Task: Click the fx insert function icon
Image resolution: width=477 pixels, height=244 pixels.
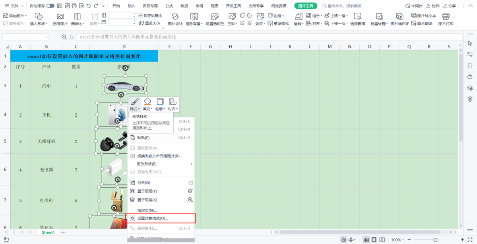Action: [72, 37]
